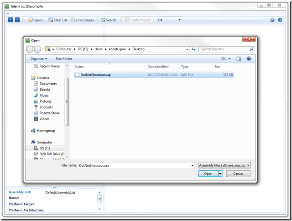
Task: Select Recent Places in navigation pane
Action: [x=47, y=66]
